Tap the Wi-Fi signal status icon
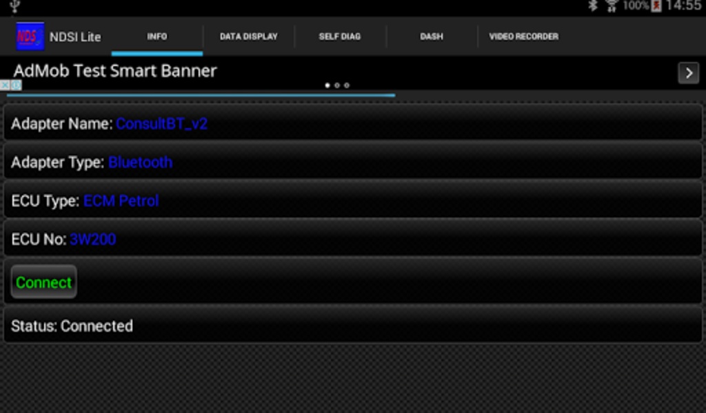The width and height of the screenshot is (706, 413). 611,6
